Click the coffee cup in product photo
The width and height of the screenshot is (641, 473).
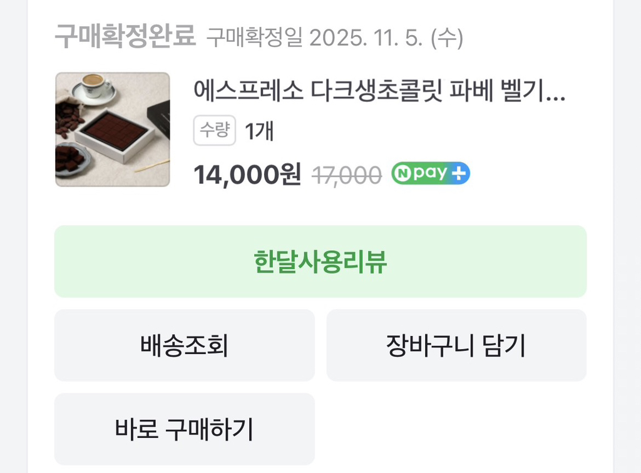pyautogui.click(x=94, y=84)
